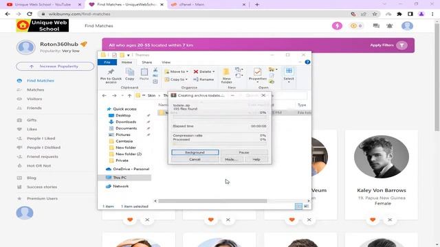Click Increase Popularity button
The height and width of the screenshot is (247, 440).
(55, 67)
